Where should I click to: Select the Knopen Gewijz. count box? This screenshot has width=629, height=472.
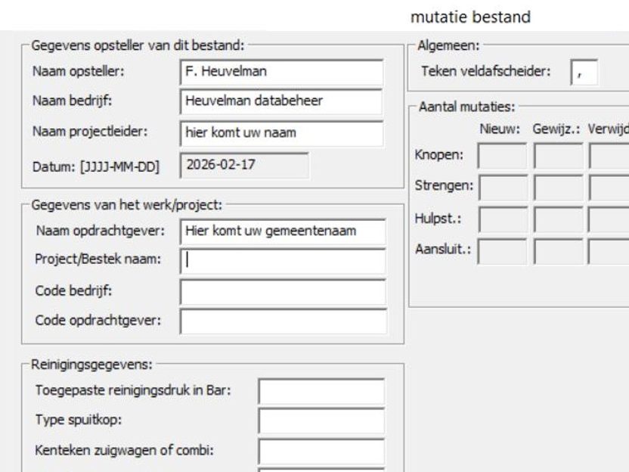click(x=559, y=157)
